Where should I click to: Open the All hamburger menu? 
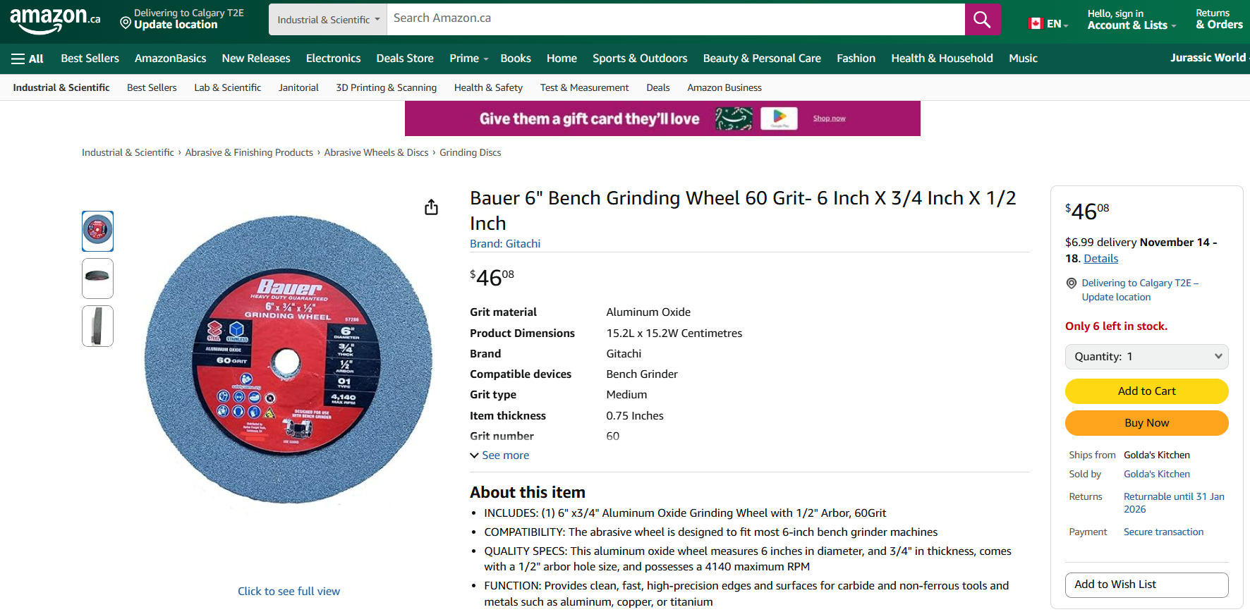click(x=28, y=59)
